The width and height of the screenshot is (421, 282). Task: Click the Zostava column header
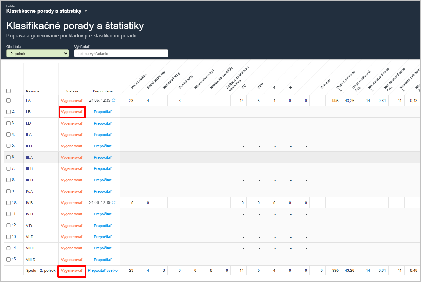tap(72, 91)
